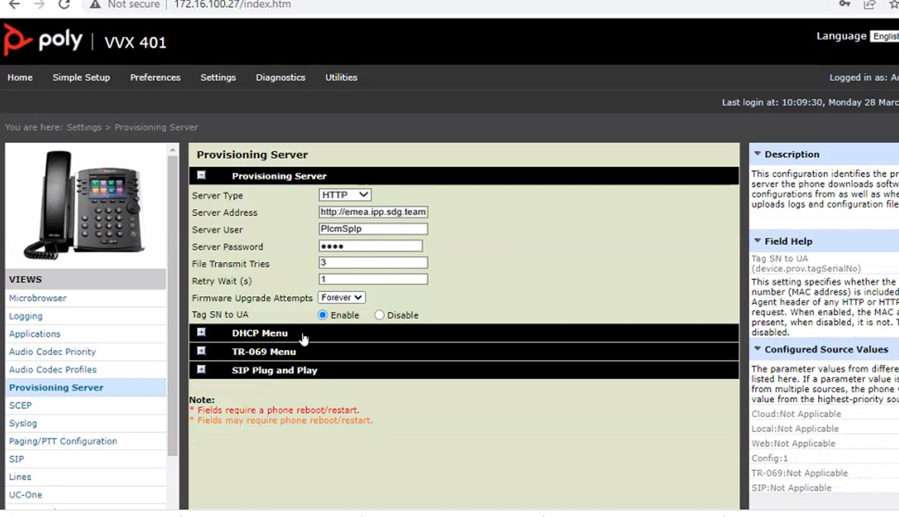
Task: Enable Tag SN to UA
Action: coord(323,315)
